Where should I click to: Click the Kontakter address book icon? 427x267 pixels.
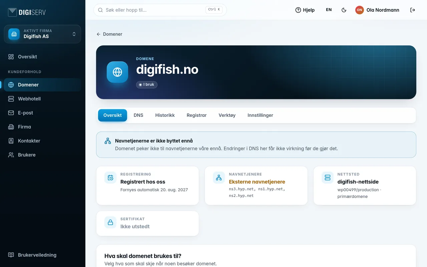11,141
